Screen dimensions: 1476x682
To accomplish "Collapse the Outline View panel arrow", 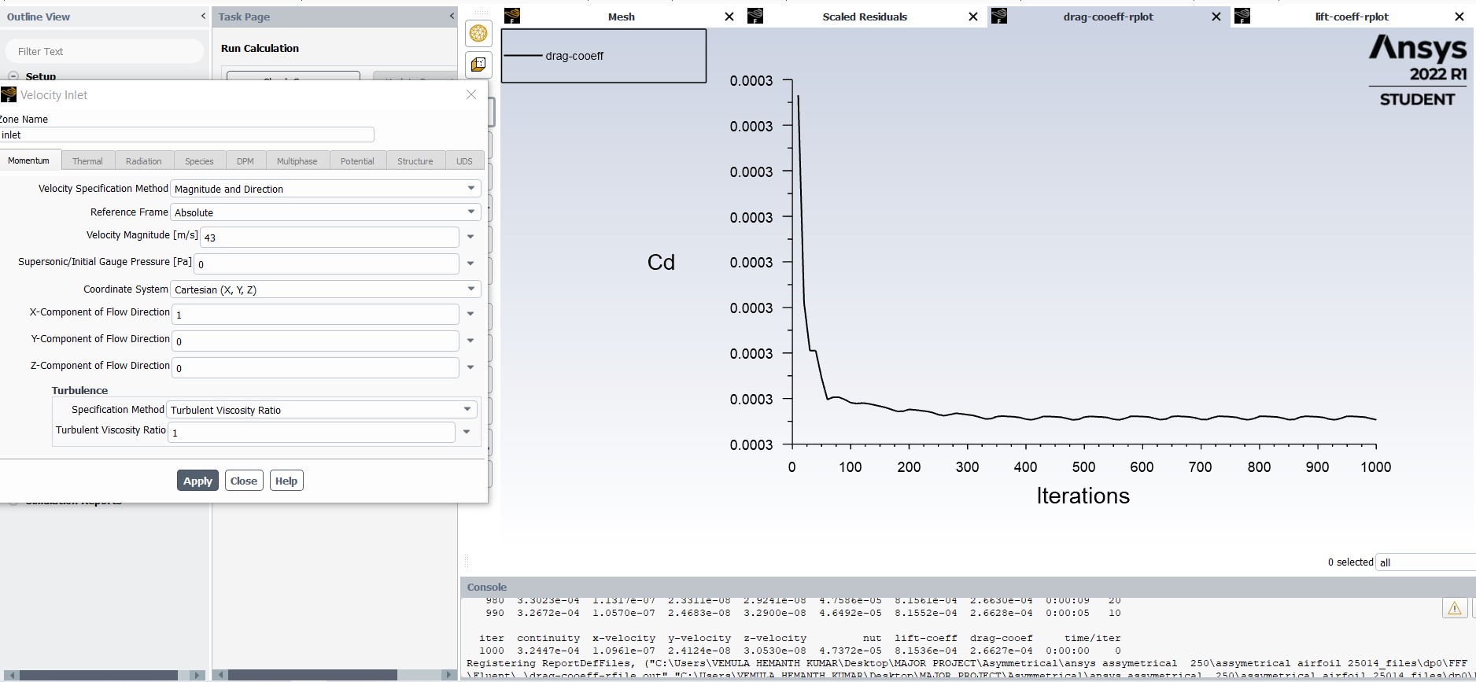I will tap(203, 16).
